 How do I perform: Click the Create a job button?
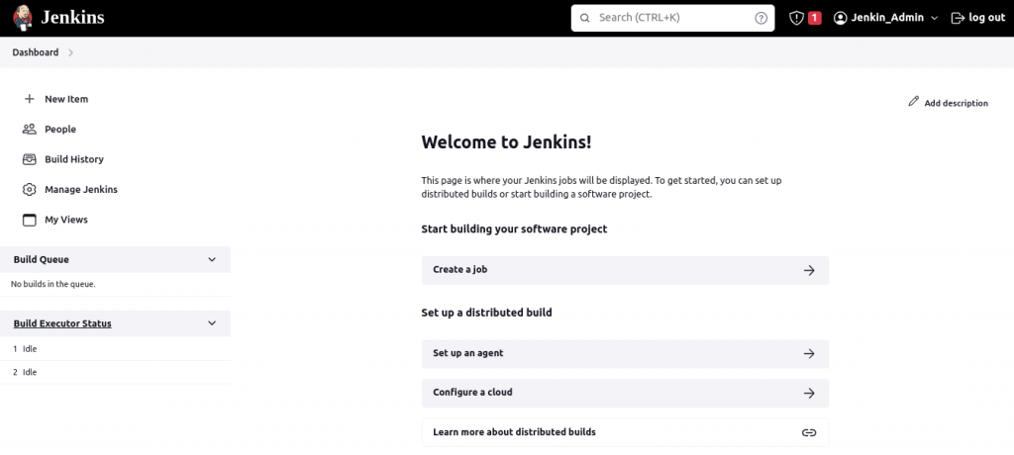click(625, 270)
